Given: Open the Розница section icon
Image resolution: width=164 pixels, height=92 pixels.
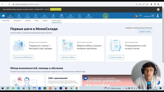Looking at the screenshot, I should point(61,16).
